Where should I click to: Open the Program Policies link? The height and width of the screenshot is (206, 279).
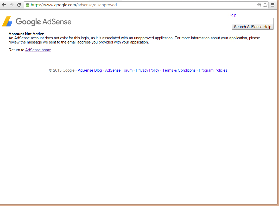pos(213,70)
